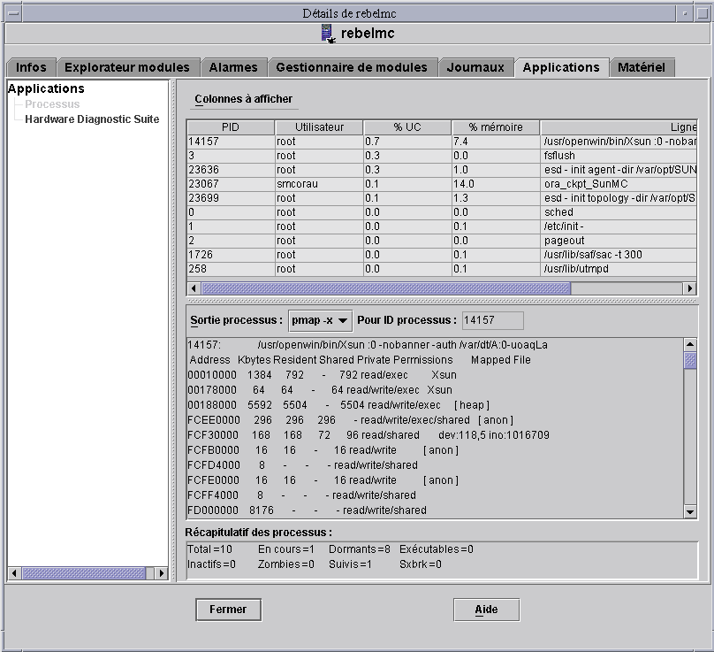This screenshot has height=652, width=714.
Task: Click process table scroll left arrow
Action: point(194,288)
